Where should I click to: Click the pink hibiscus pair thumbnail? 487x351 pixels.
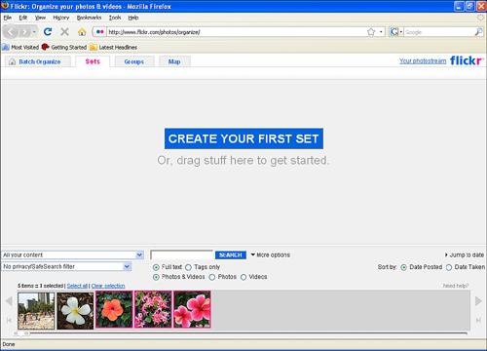click(x=192, y=309)
